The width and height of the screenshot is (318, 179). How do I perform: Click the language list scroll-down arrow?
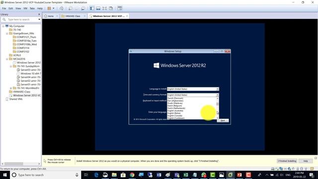click(x=218, y=118)
